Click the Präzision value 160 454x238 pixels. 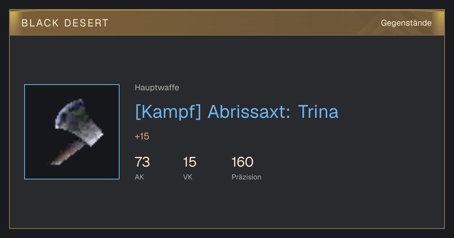[x=242, y=162]
